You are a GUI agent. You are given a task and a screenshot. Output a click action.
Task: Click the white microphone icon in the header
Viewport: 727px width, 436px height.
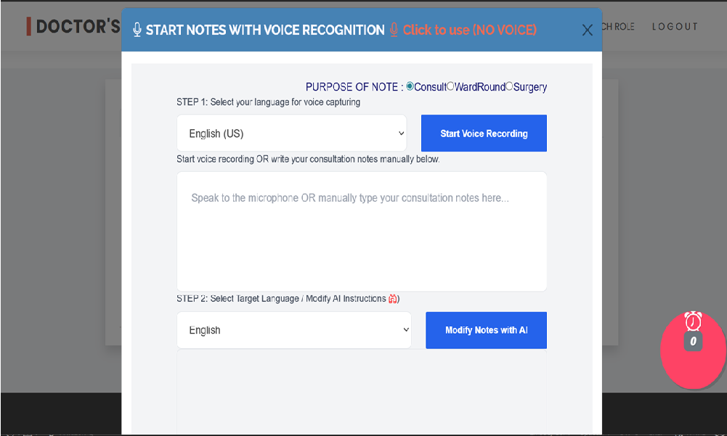coord(137,30)
